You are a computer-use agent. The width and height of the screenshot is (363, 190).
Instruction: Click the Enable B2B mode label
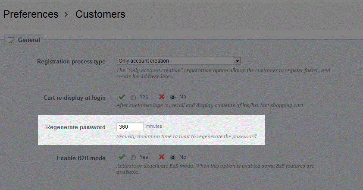point(81,158)
